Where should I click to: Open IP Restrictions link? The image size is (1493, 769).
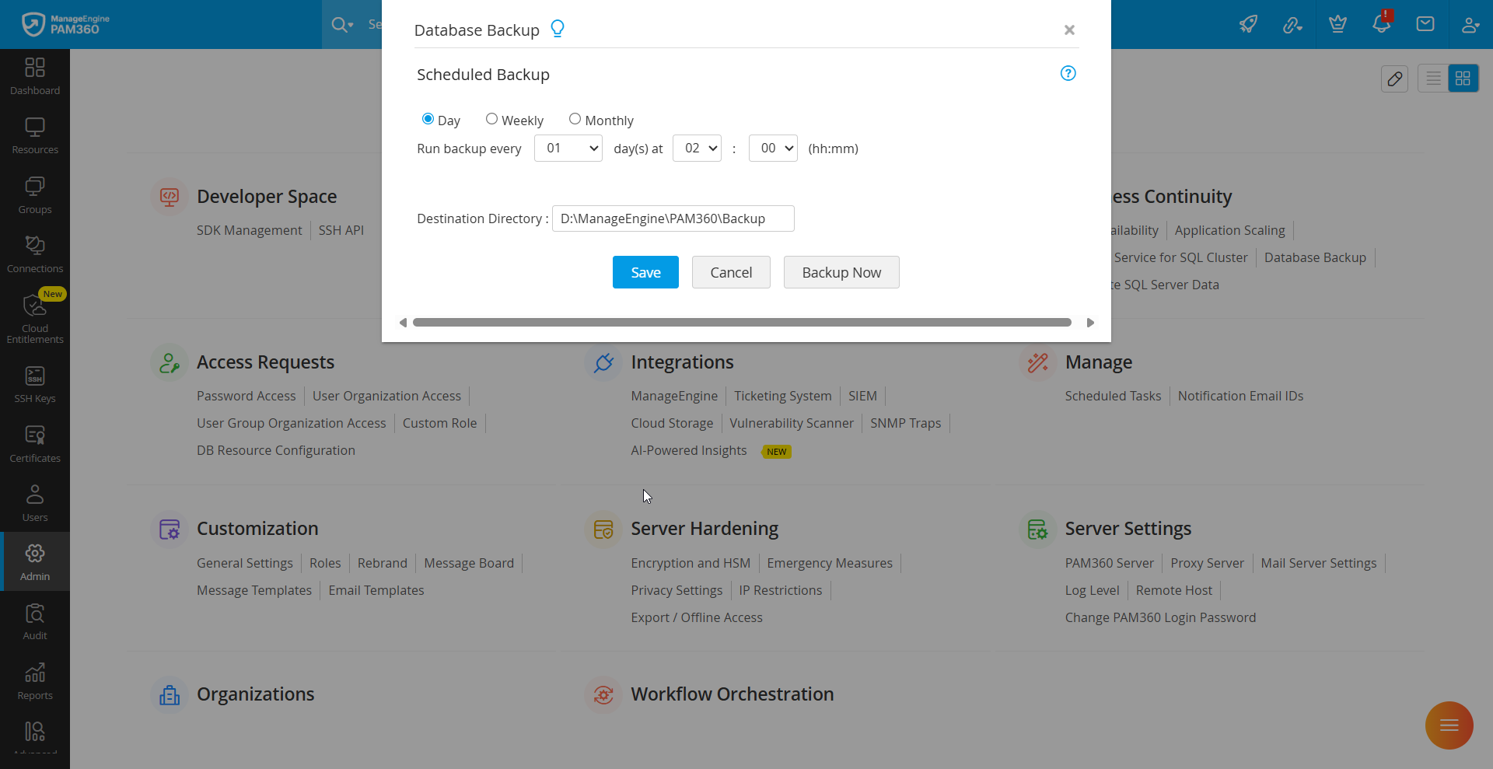coord(780,590)
